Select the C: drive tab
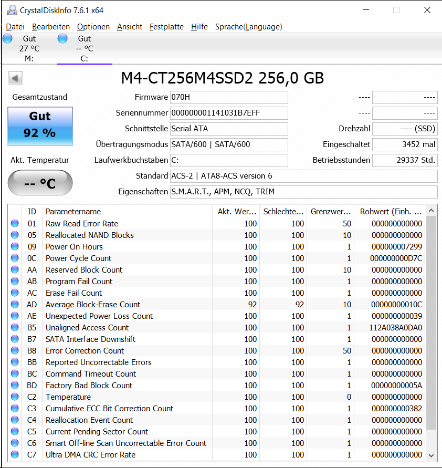The height and width of the screenshot is (468, 442). pos(85,48)
